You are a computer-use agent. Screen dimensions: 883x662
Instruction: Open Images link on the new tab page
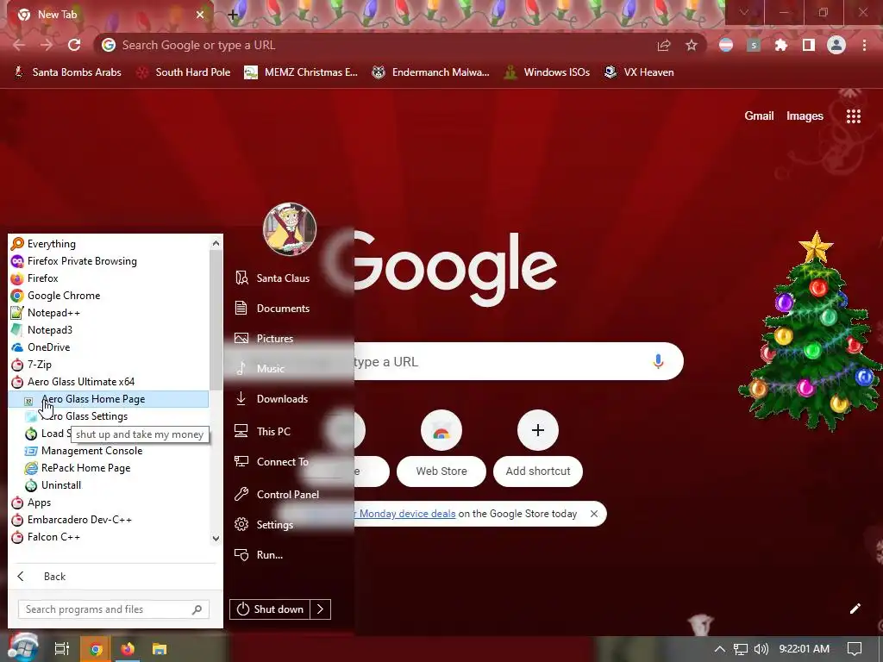[805, 116]
